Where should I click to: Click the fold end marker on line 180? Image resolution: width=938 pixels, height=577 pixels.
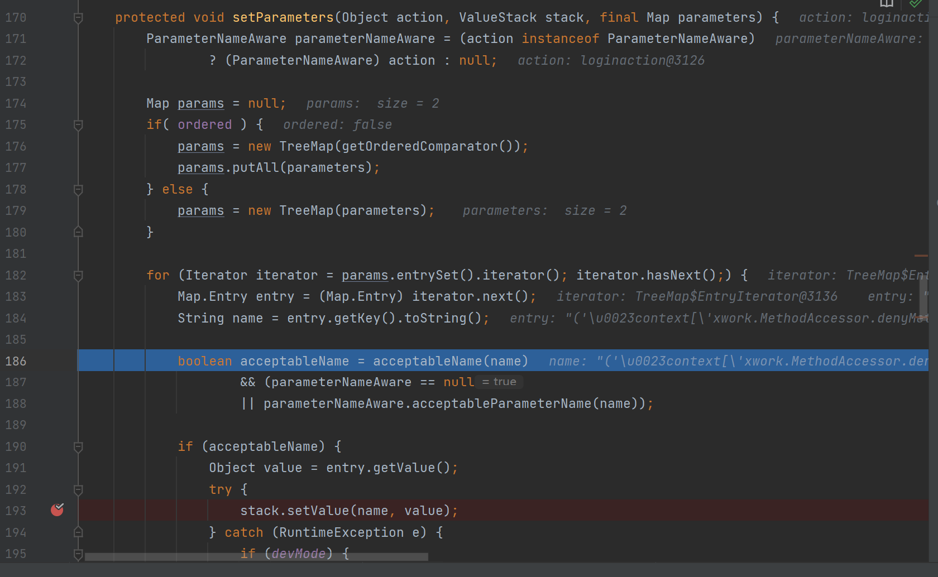(x=78, y=232)
